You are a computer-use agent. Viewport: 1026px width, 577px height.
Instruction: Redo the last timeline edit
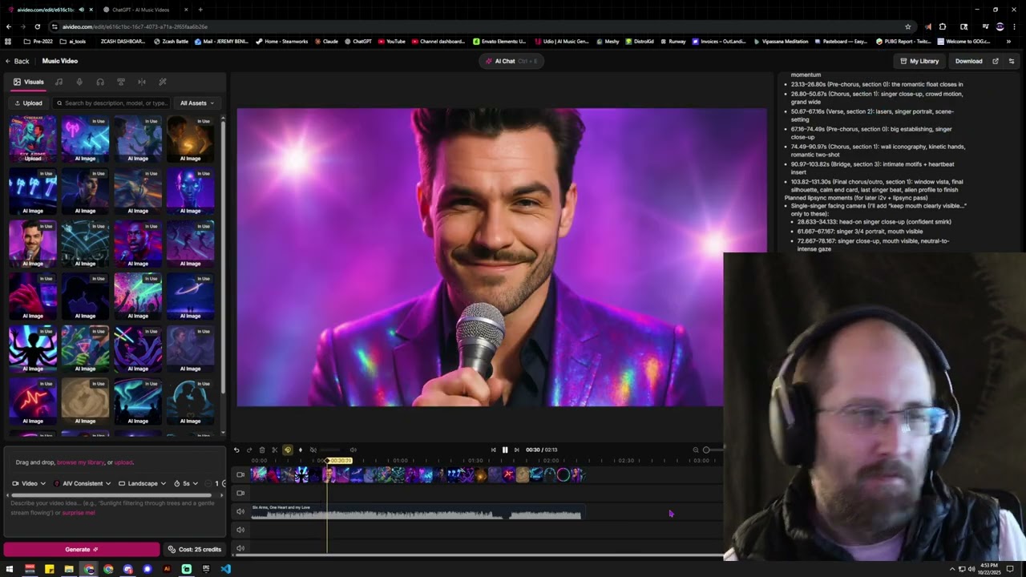(x=249, y=450)
